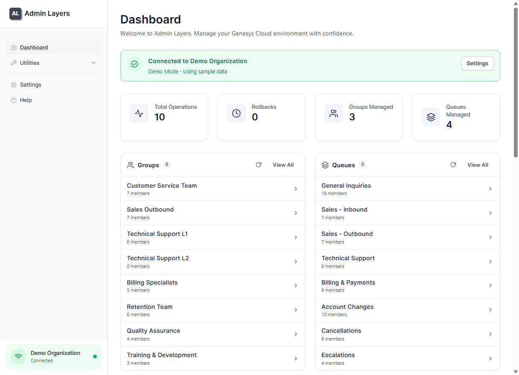Select the Technical Support L2 group row
This screenshot has width=519, height=375.
tap(213, 262)
